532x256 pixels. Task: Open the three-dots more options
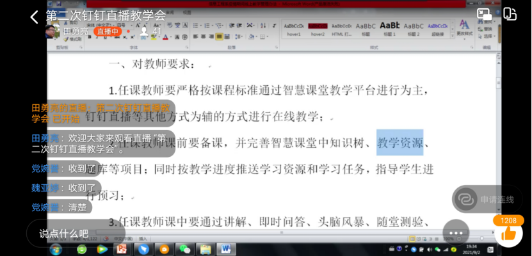(456, 233)
